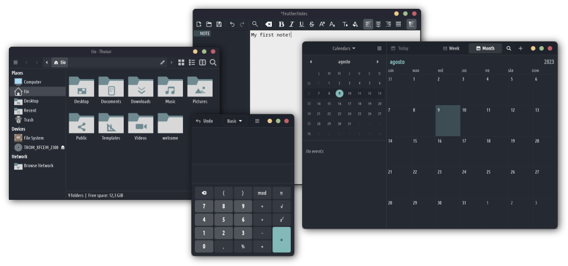Switch calendar to Week view

[451, 48]
